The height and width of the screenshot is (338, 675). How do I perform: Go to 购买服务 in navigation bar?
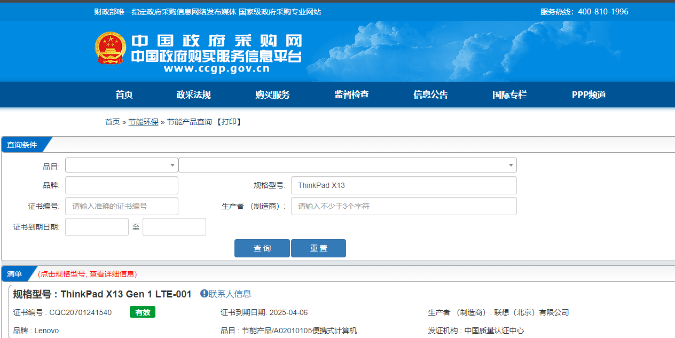click(x=272, y=95)
